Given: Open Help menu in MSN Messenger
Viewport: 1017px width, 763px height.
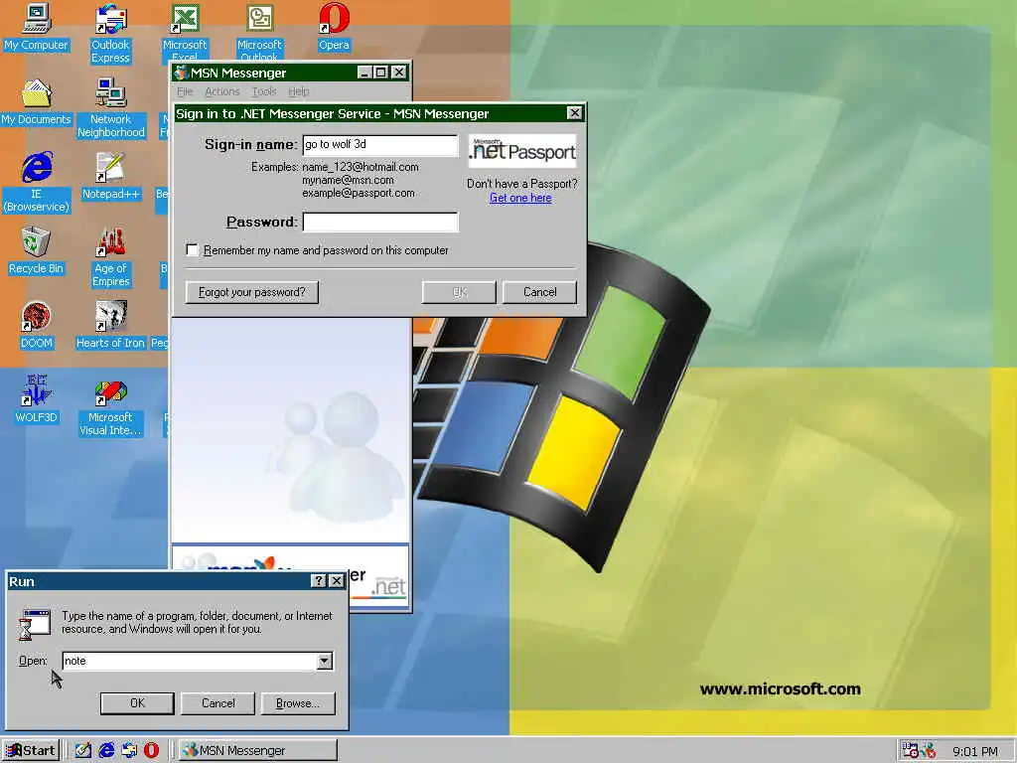Looking at the screenshot, I should coord(298,91).
